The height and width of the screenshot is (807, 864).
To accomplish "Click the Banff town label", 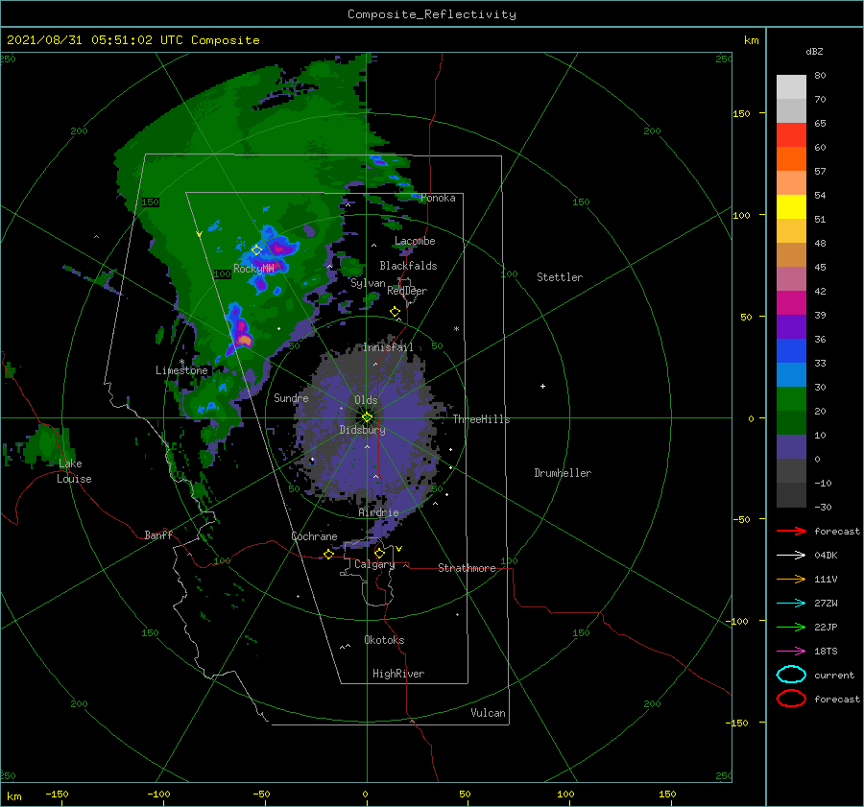I will (158, 534).
